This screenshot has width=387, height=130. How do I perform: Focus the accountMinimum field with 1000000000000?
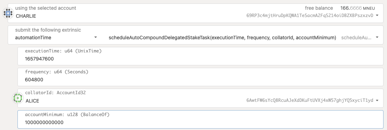pos(200,120)
